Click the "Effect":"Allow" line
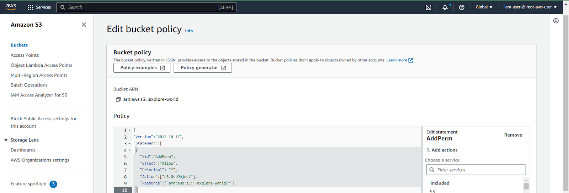 click(x=159, y=163)
